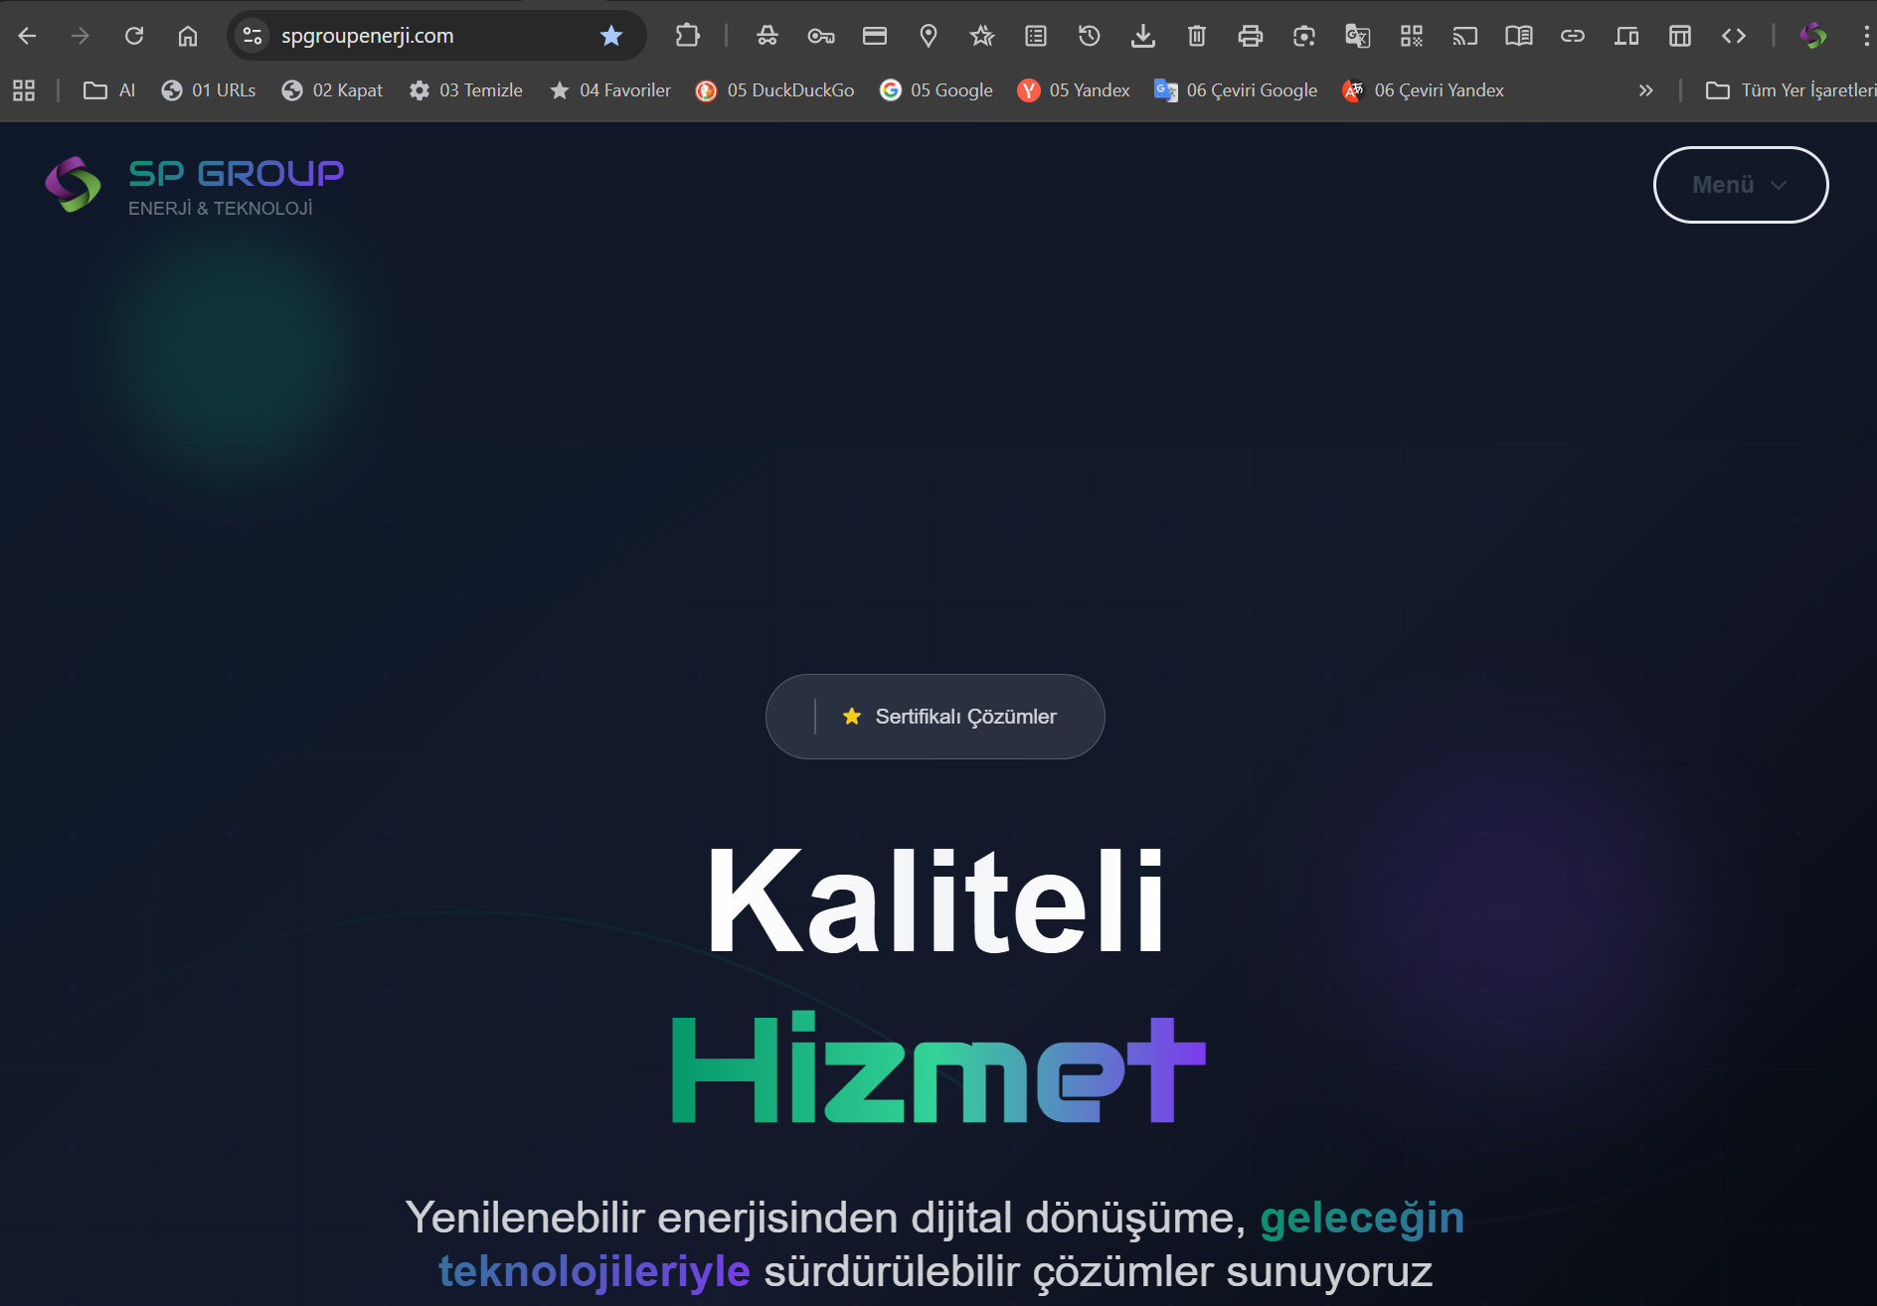Open the Downloads icon

tap(1142, 35)
